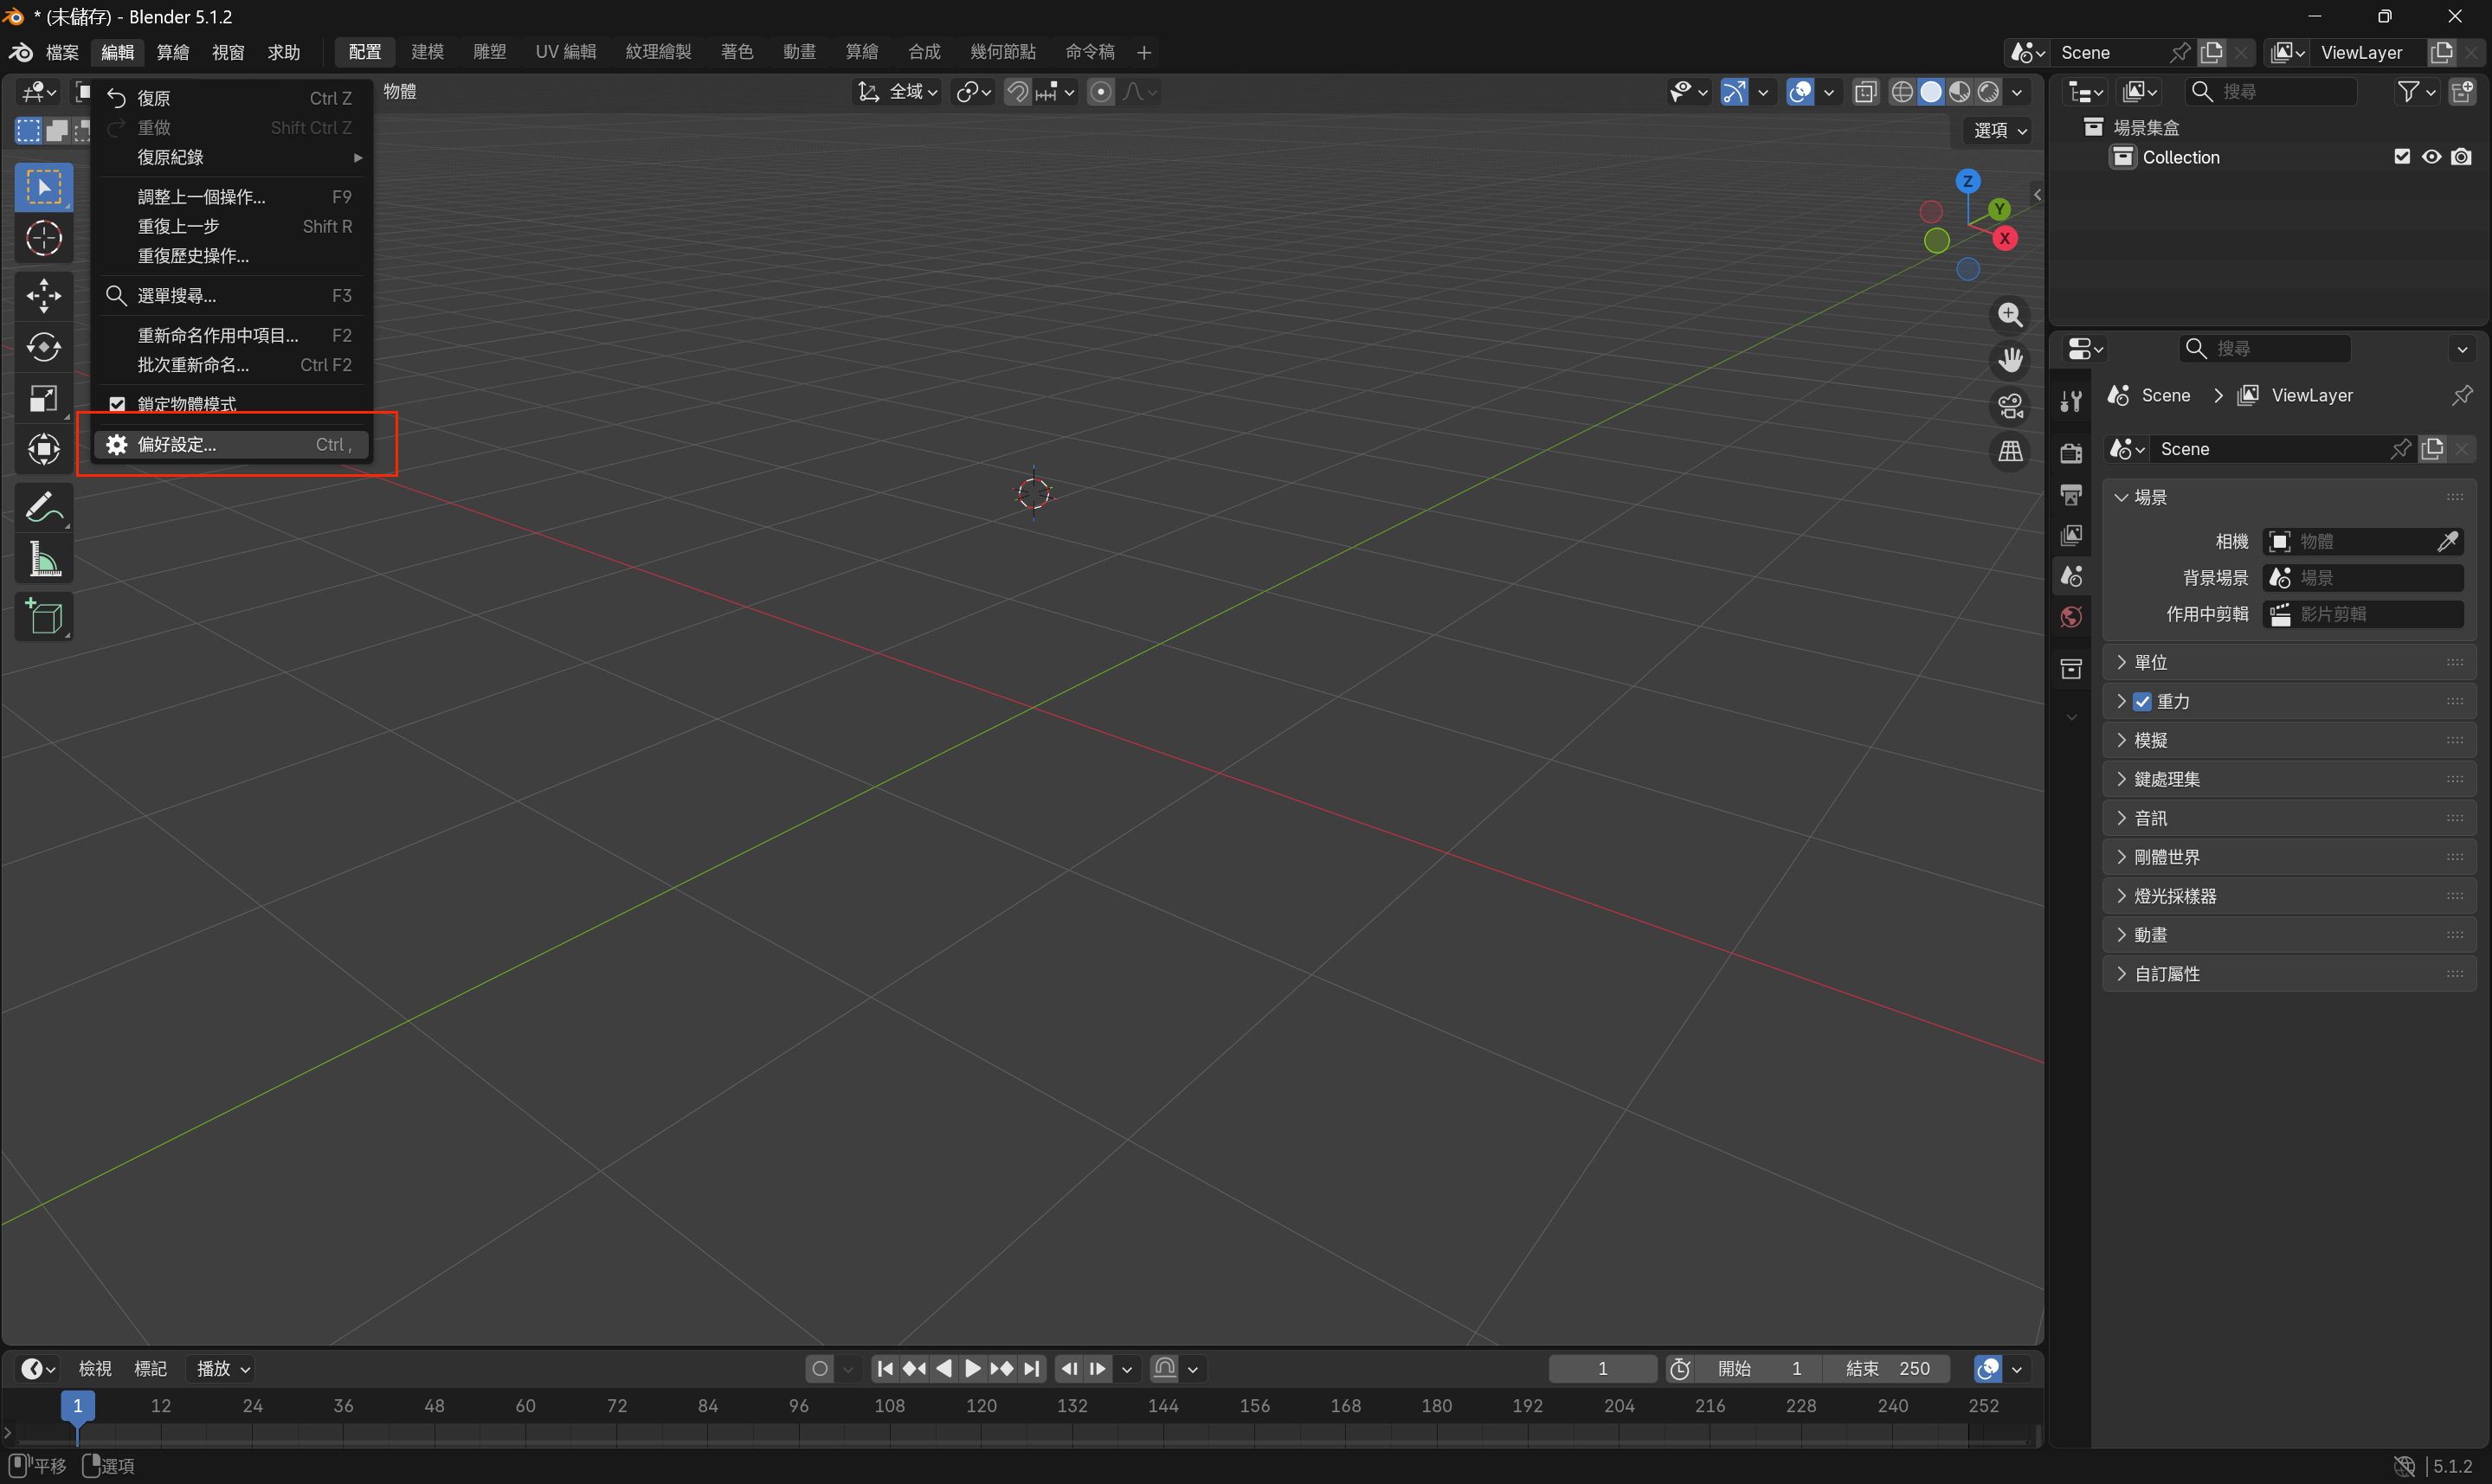Select 選單搜尋 menu entry
This screenshot has height=1484, width=2492.
[234, 295]
